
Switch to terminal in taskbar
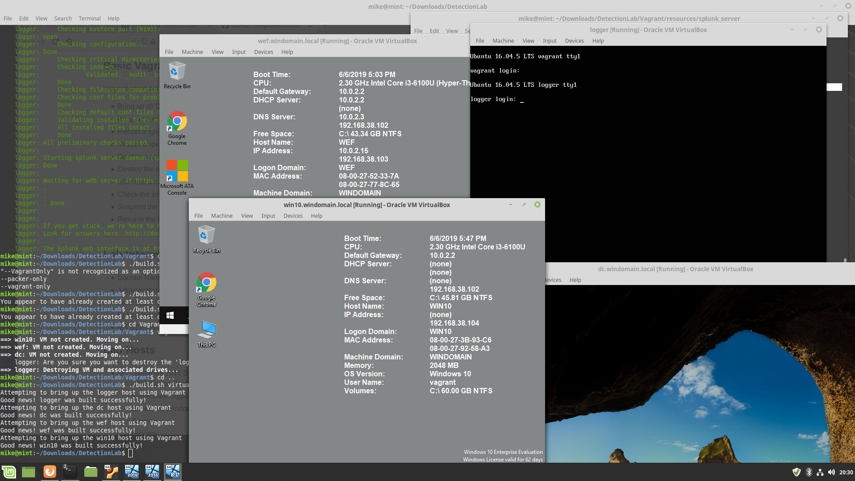(70, 472)
